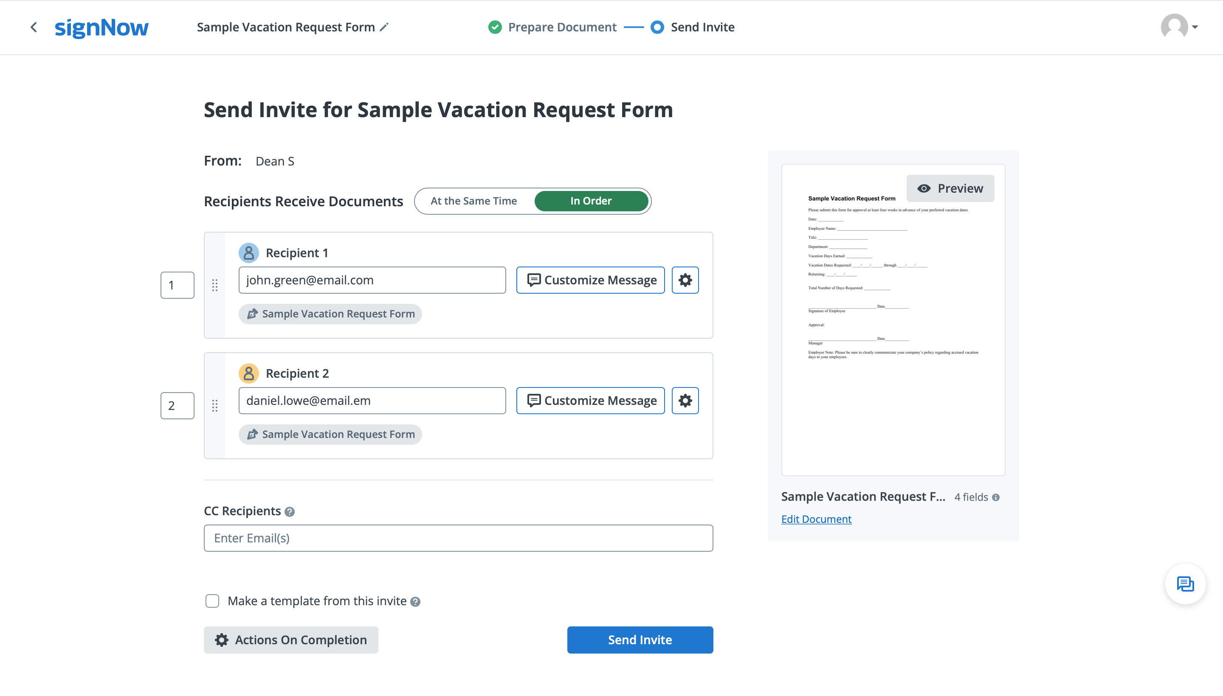The width and height of the screenshot is (1223, 696).
Task: Select the In Order delivery option
Action: [591, 201]
